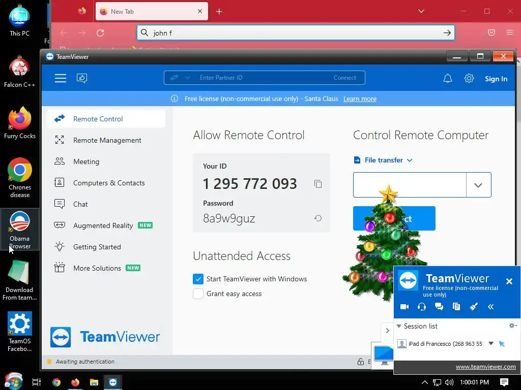Open whiteboard marker tool in session panel
Image resolution: width=521 pixels, height=390 pixels.
(474, 307)
